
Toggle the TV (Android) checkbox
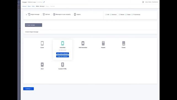tap(132, 14)
